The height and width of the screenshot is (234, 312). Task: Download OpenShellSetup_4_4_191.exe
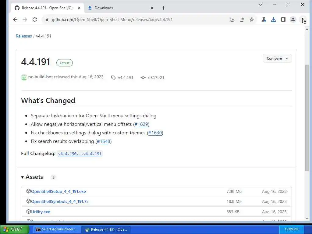tap(58, 191)
